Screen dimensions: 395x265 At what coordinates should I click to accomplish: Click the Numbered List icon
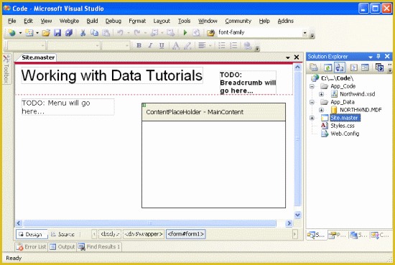[233, 45]
